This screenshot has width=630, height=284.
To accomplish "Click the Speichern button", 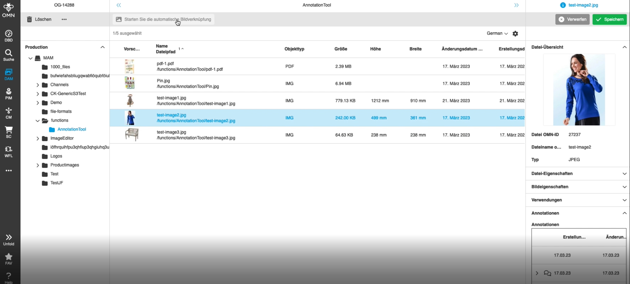I will (609, 19).
